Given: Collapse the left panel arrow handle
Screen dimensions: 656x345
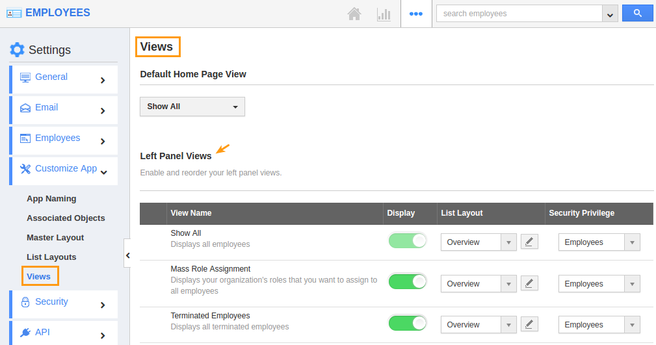Looking at the screenshot, I should 127,255.
